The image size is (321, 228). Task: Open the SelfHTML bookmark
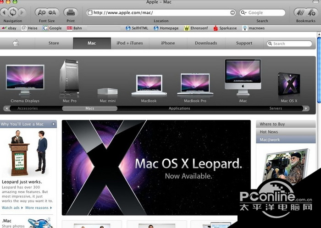click(137, 28)
